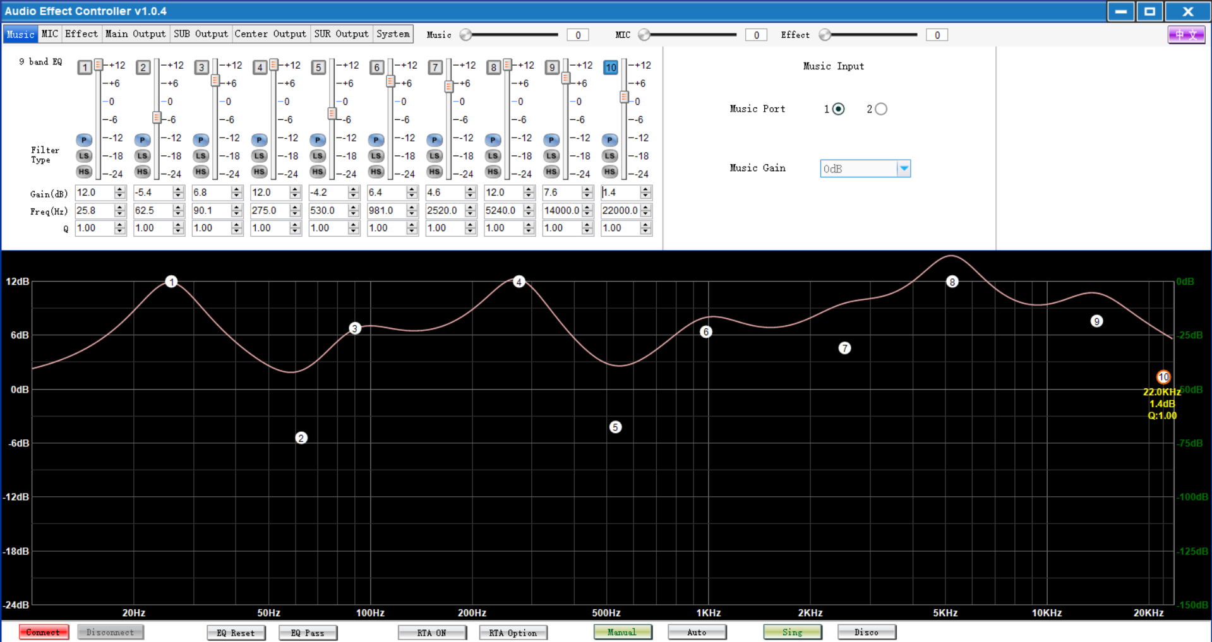Set band 10 filter to HS

click(x=610, y=172)
